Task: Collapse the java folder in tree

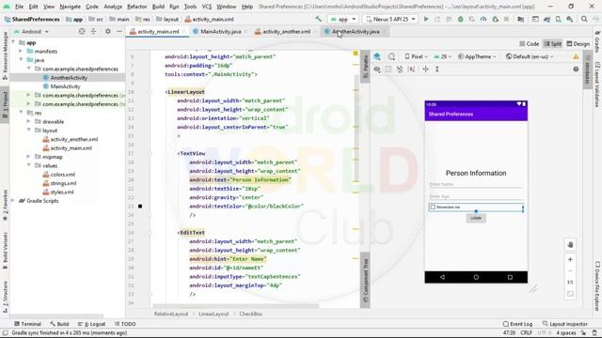Action: point(21,60)
